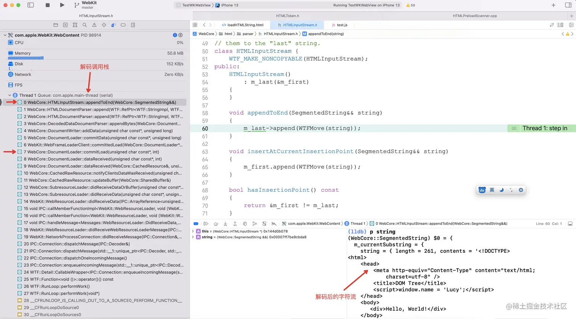Choose the iPhone 13 run destination
Screen dimensions: 576x319
227,5
